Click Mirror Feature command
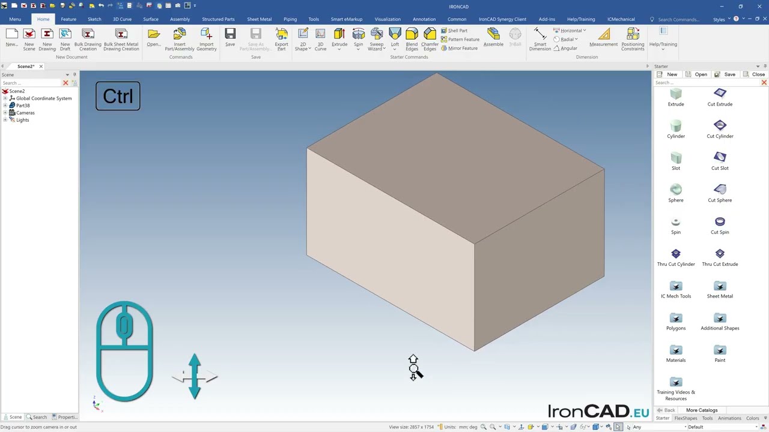The image size is (769, 432). pos(460,48)
